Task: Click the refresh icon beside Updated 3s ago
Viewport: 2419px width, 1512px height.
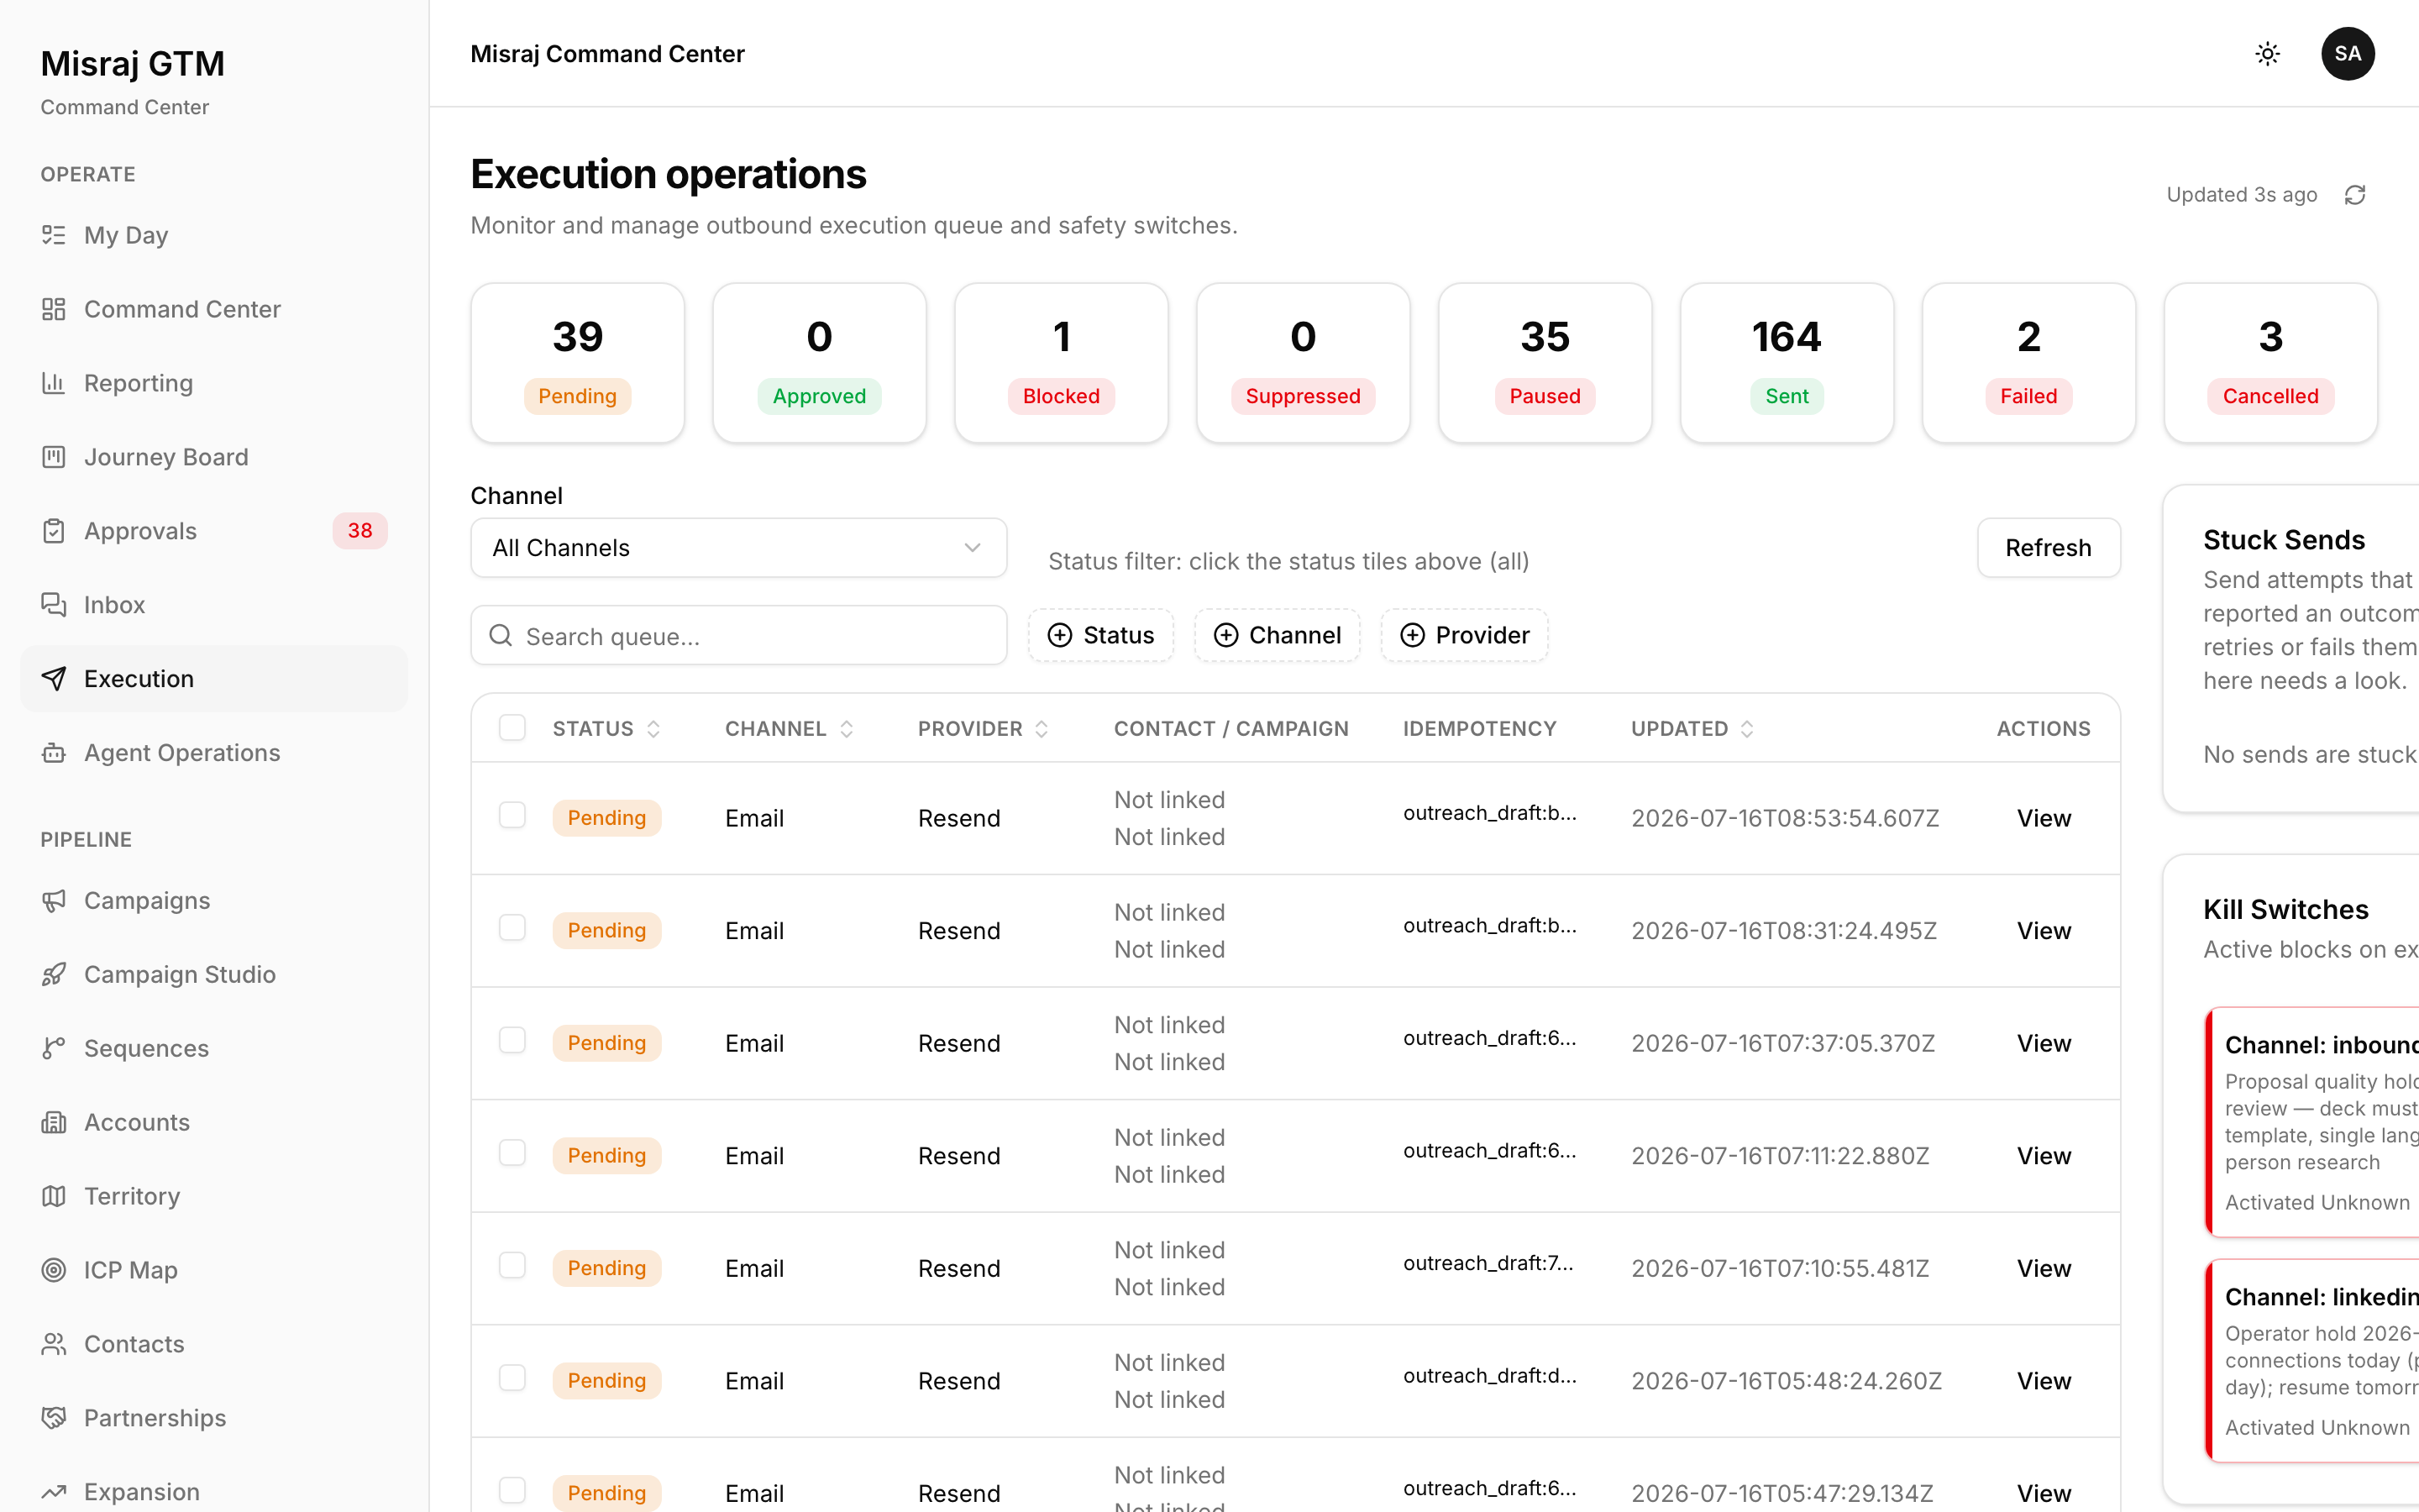Action: (2355, 195)
